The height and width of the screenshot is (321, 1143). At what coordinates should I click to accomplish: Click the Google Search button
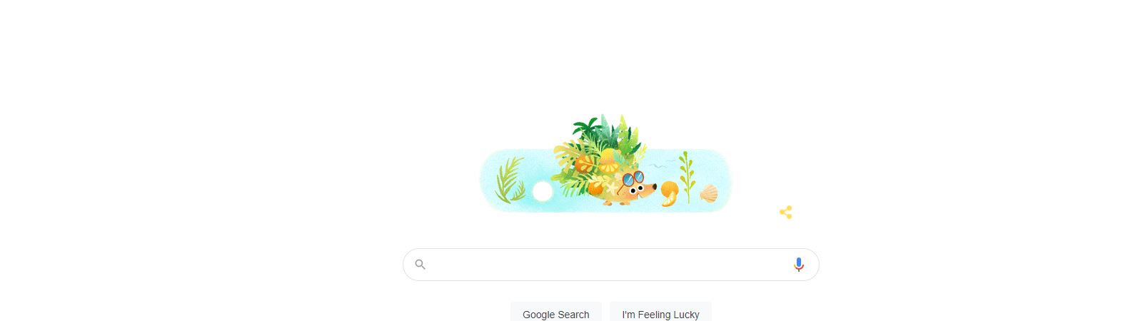click(x=556, y=314)
